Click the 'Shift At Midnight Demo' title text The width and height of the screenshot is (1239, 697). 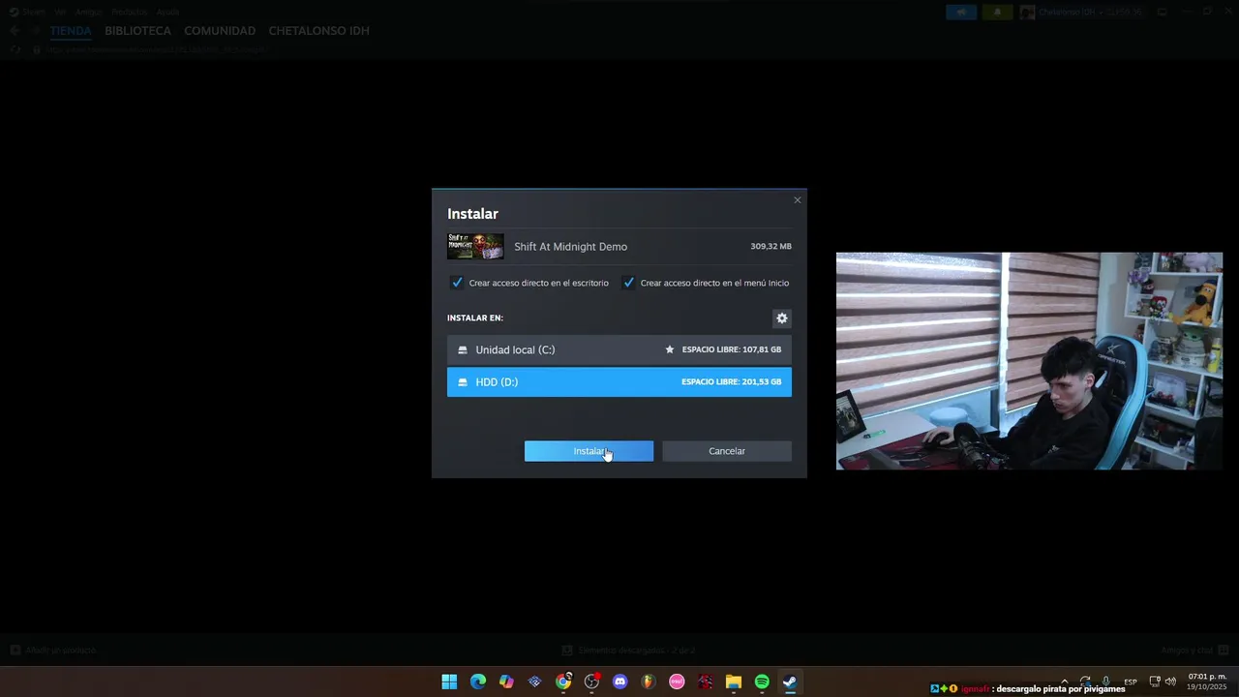pos(570,247)
